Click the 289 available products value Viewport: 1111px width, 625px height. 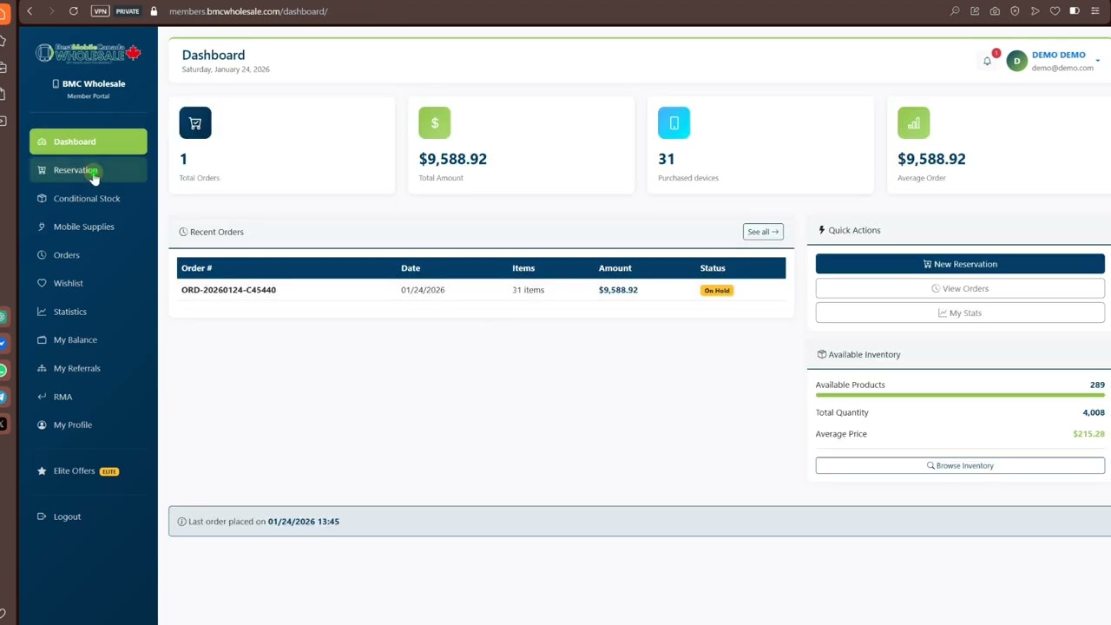[x=1097, y=385]
